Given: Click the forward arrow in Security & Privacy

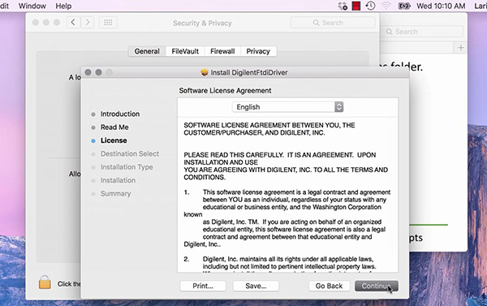Looking at the screenshot, I should [x=88, y=23].
